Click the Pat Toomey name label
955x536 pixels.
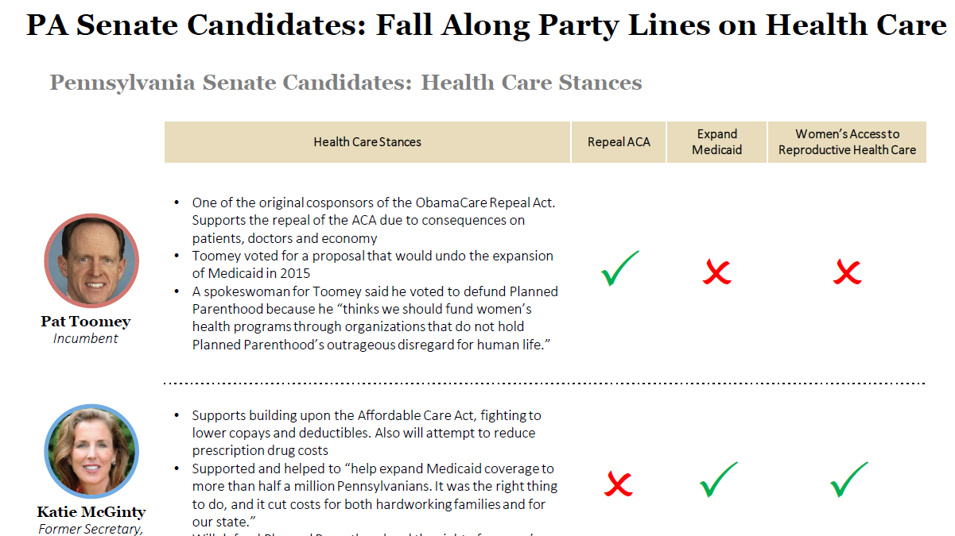(x=86, y=322)
